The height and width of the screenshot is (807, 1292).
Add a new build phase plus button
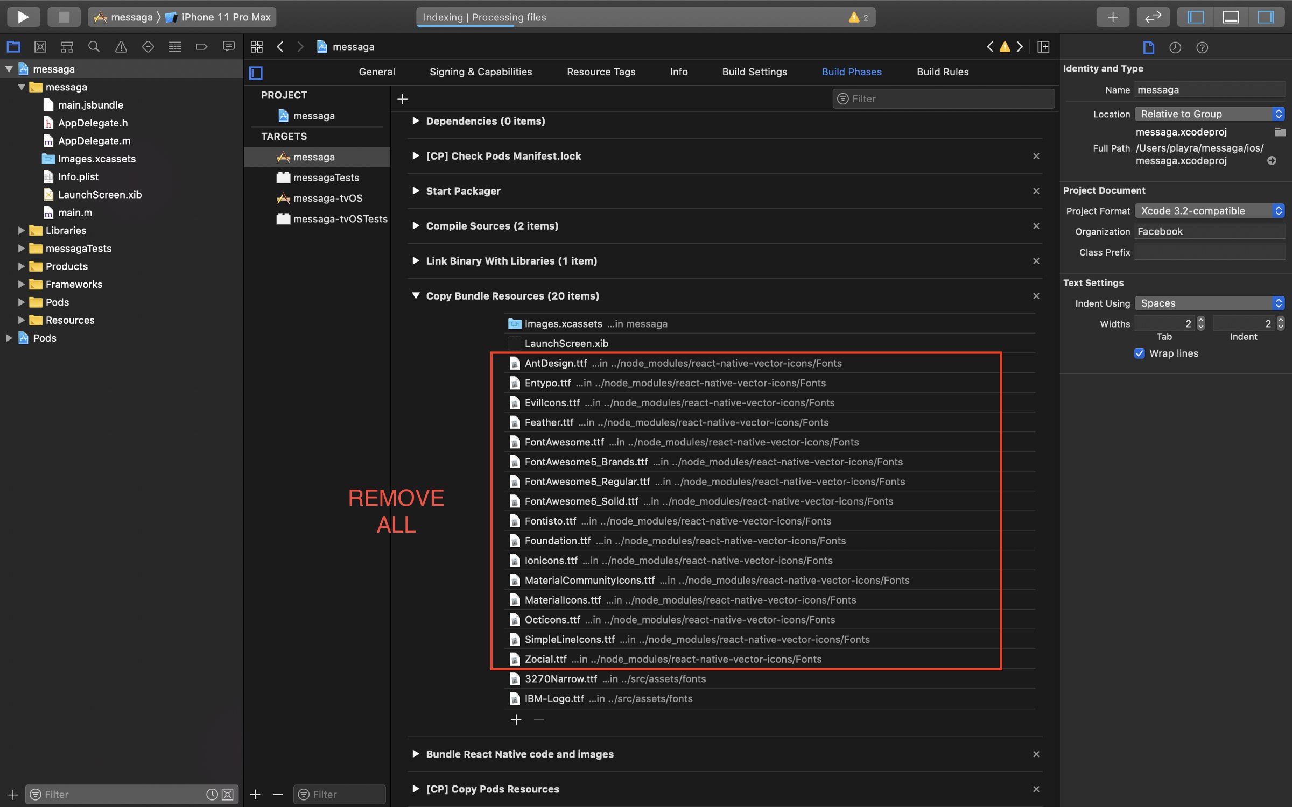coord(402,99)
